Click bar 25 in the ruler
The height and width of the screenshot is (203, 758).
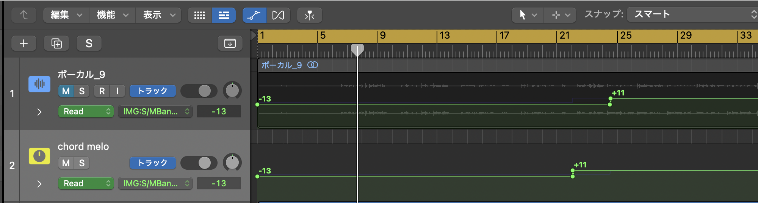click(626, 36)
